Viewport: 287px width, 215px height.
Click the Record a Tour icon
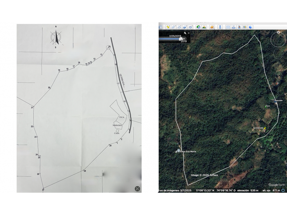(x=190, y=27)
